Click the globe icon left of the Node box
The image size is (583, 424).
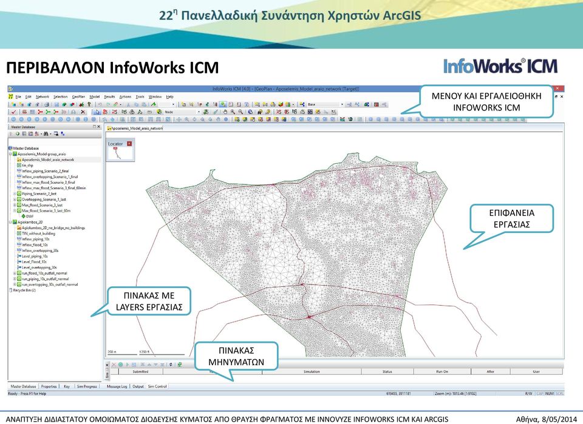159,112
